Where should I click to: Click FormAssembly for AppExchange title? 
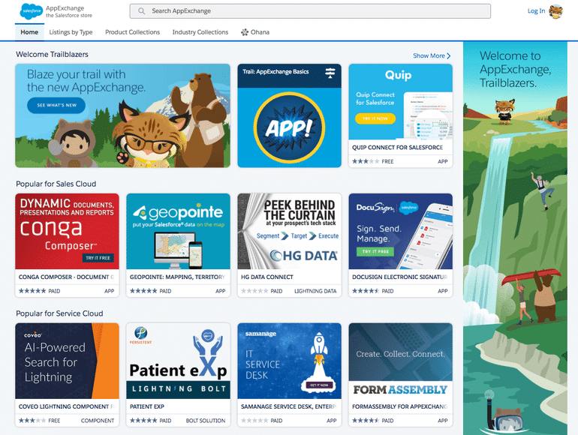(399, 406)
